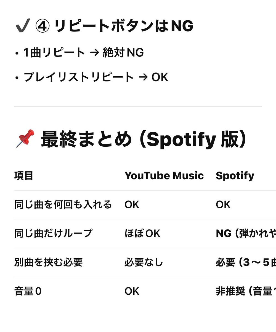This screenshot has width=276, height=332.
Task: Click the プレイリストリピート bullet text
Action: [x=79, y=77]
